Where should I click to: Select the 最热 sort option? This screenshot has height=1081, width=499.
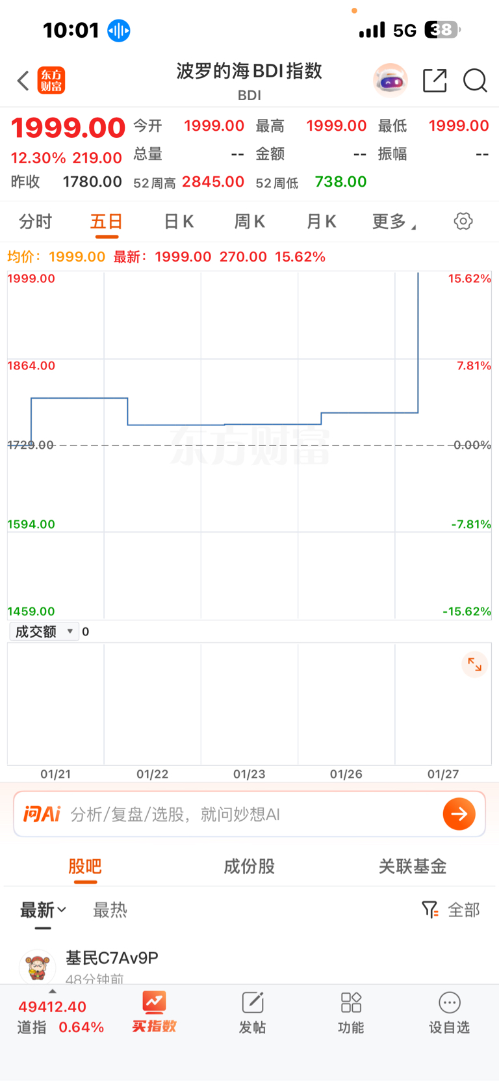[x=110, y=910]
